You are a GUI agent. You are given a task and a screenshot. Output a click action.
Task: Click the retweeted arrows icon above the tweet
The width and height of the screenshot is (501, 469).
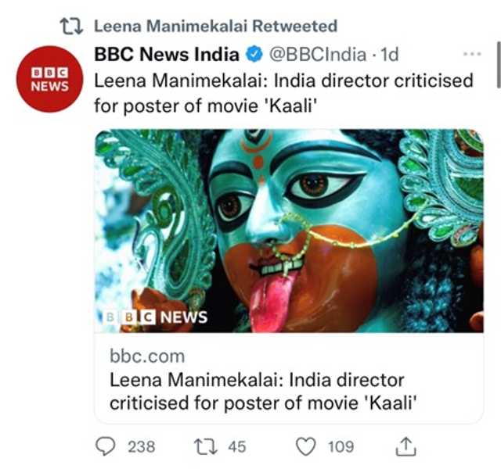click(x=72, y=26)
